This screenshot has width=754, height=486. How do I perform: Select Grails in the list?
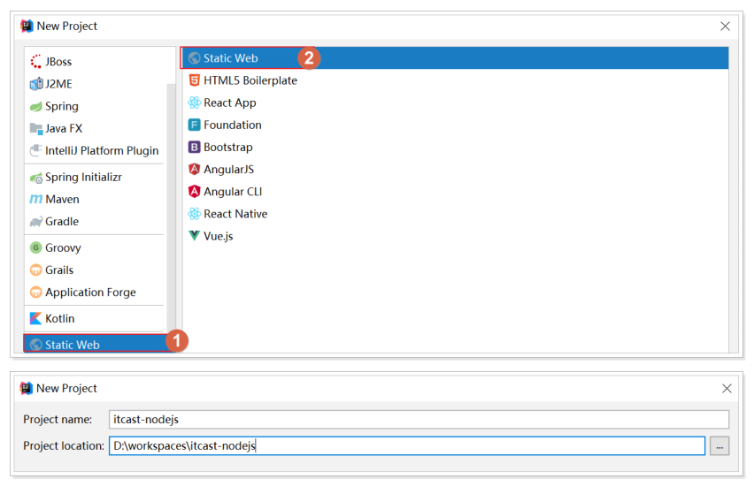click(x=96, y=270)
